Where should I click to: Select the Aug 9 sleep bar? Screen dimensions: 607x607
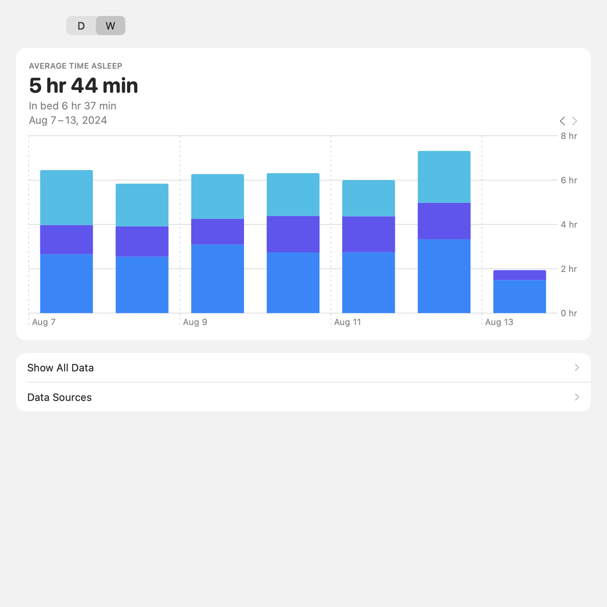point(218,244)
